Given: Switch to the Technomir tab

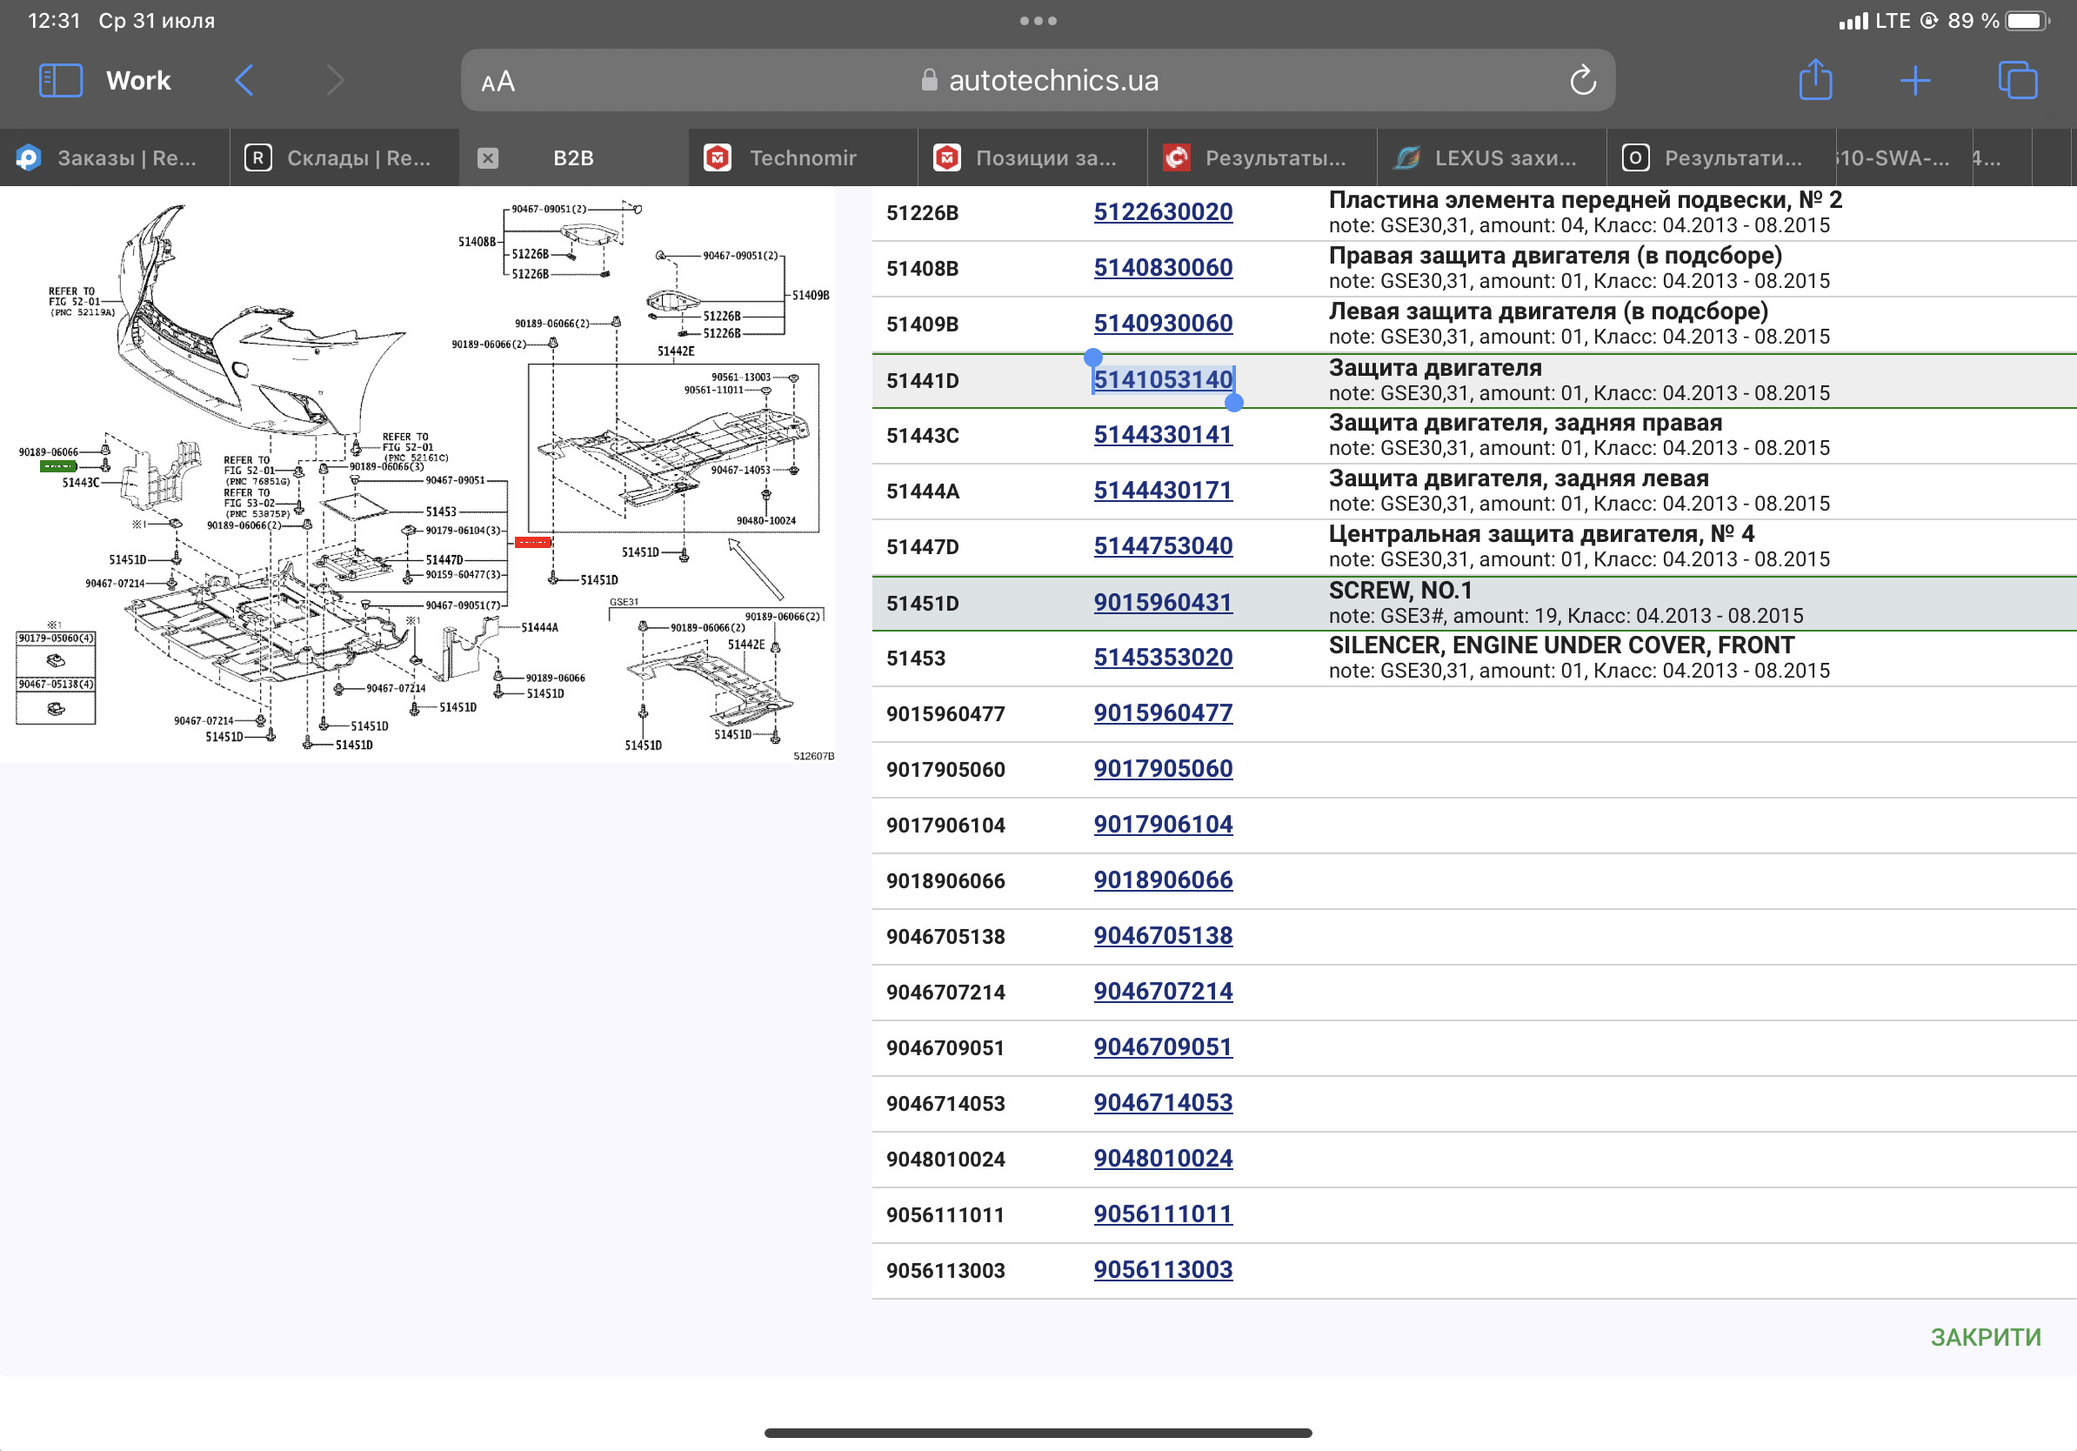Looking at the screenshot, I should pos(803,158).
